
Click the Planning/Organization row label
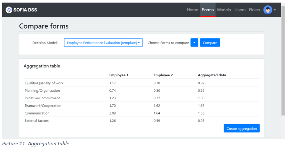[x=42, y=91]
